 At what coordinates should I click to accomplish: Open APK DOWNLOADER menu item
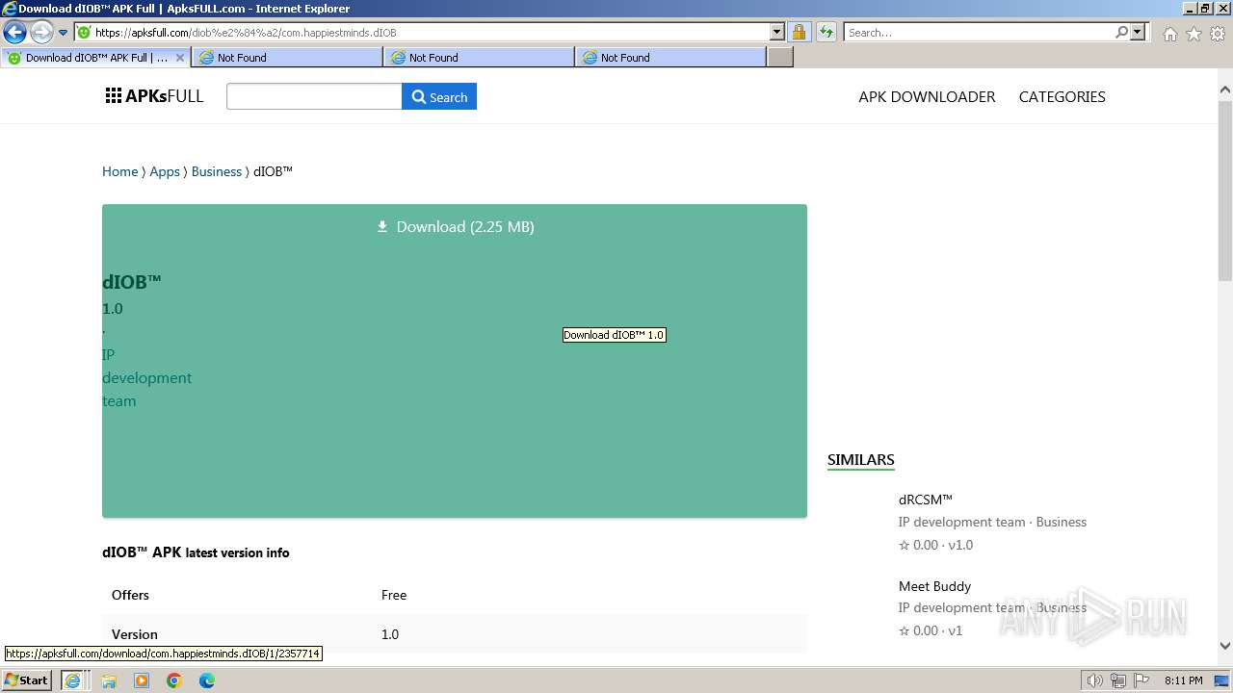927,96
